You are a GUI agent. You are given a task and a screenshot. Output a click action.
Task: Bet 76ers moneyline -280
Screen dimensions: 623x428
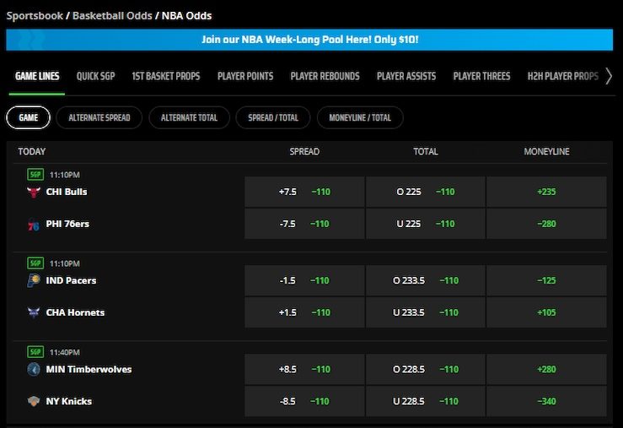(x=547, y=224)
